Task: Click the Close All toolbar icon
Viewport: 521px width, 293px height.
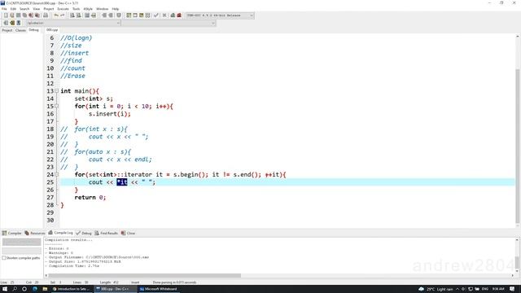Action: (37, 15)
